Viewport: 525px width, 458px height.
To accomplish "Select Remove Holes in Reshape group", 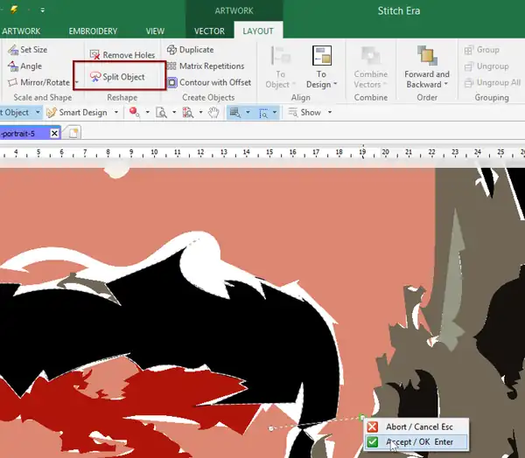I will (122, 55).
